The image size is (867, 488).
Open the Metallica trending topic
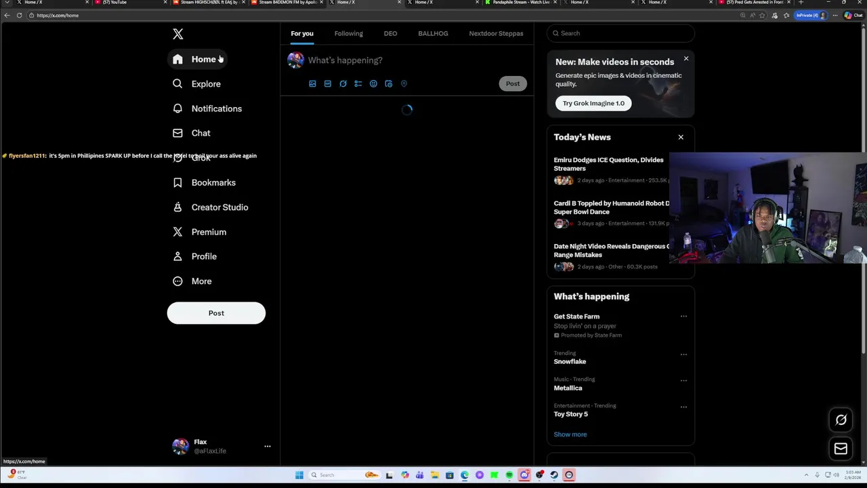point(568,388)
